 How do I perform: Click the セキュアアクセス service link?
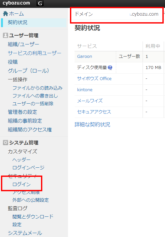94,112
